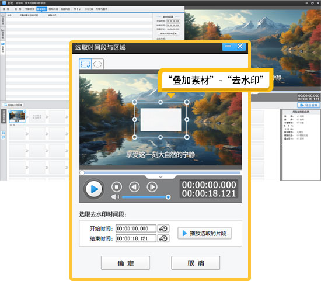Collapse the player panel chevron below progress bar
The width and height of the screenshot is (321, 281).
160,177
